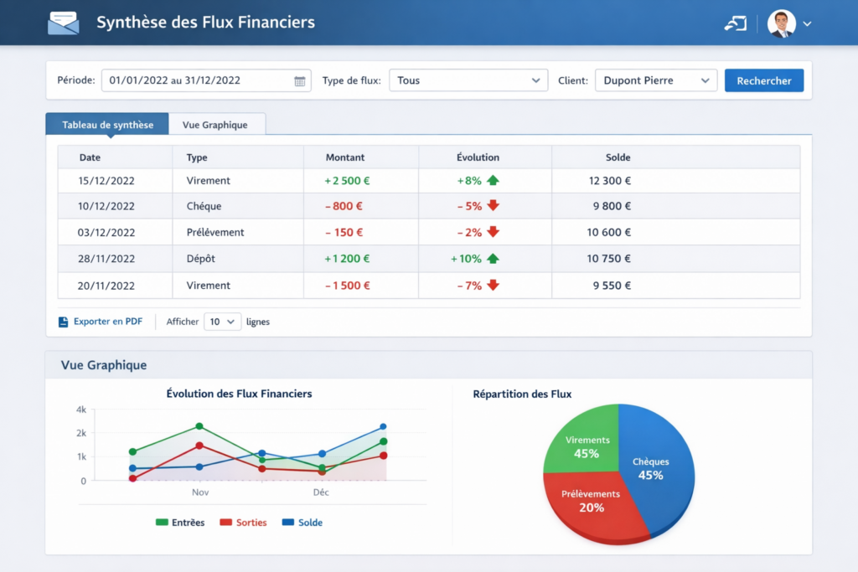The image size is (858, 572).
Task: Toggle the Entrées legend series
Action: 180,523
